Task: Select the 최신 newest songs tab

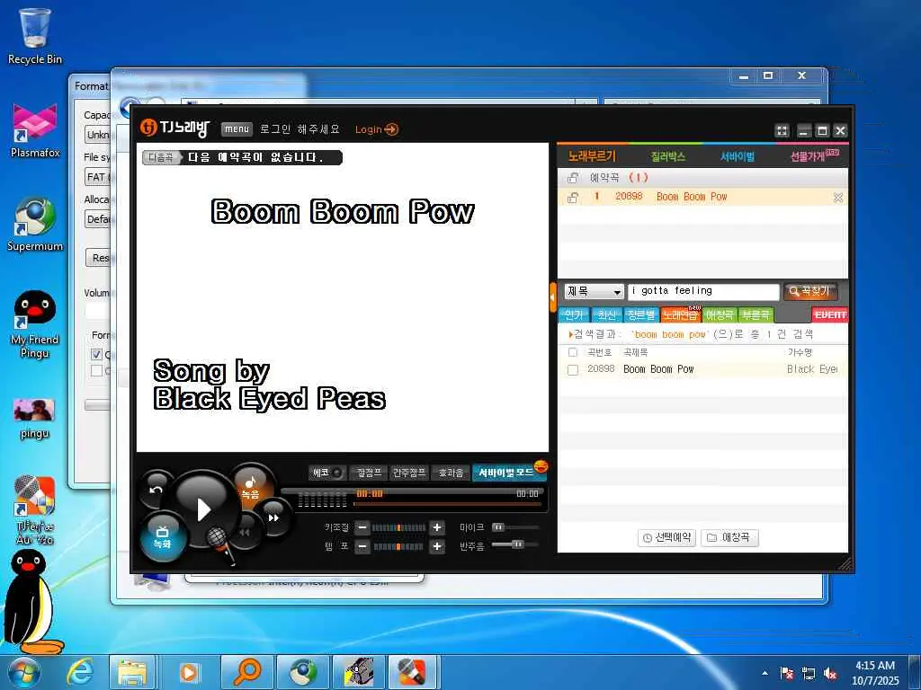Action: pyautogui.click(x=606, y=315)
